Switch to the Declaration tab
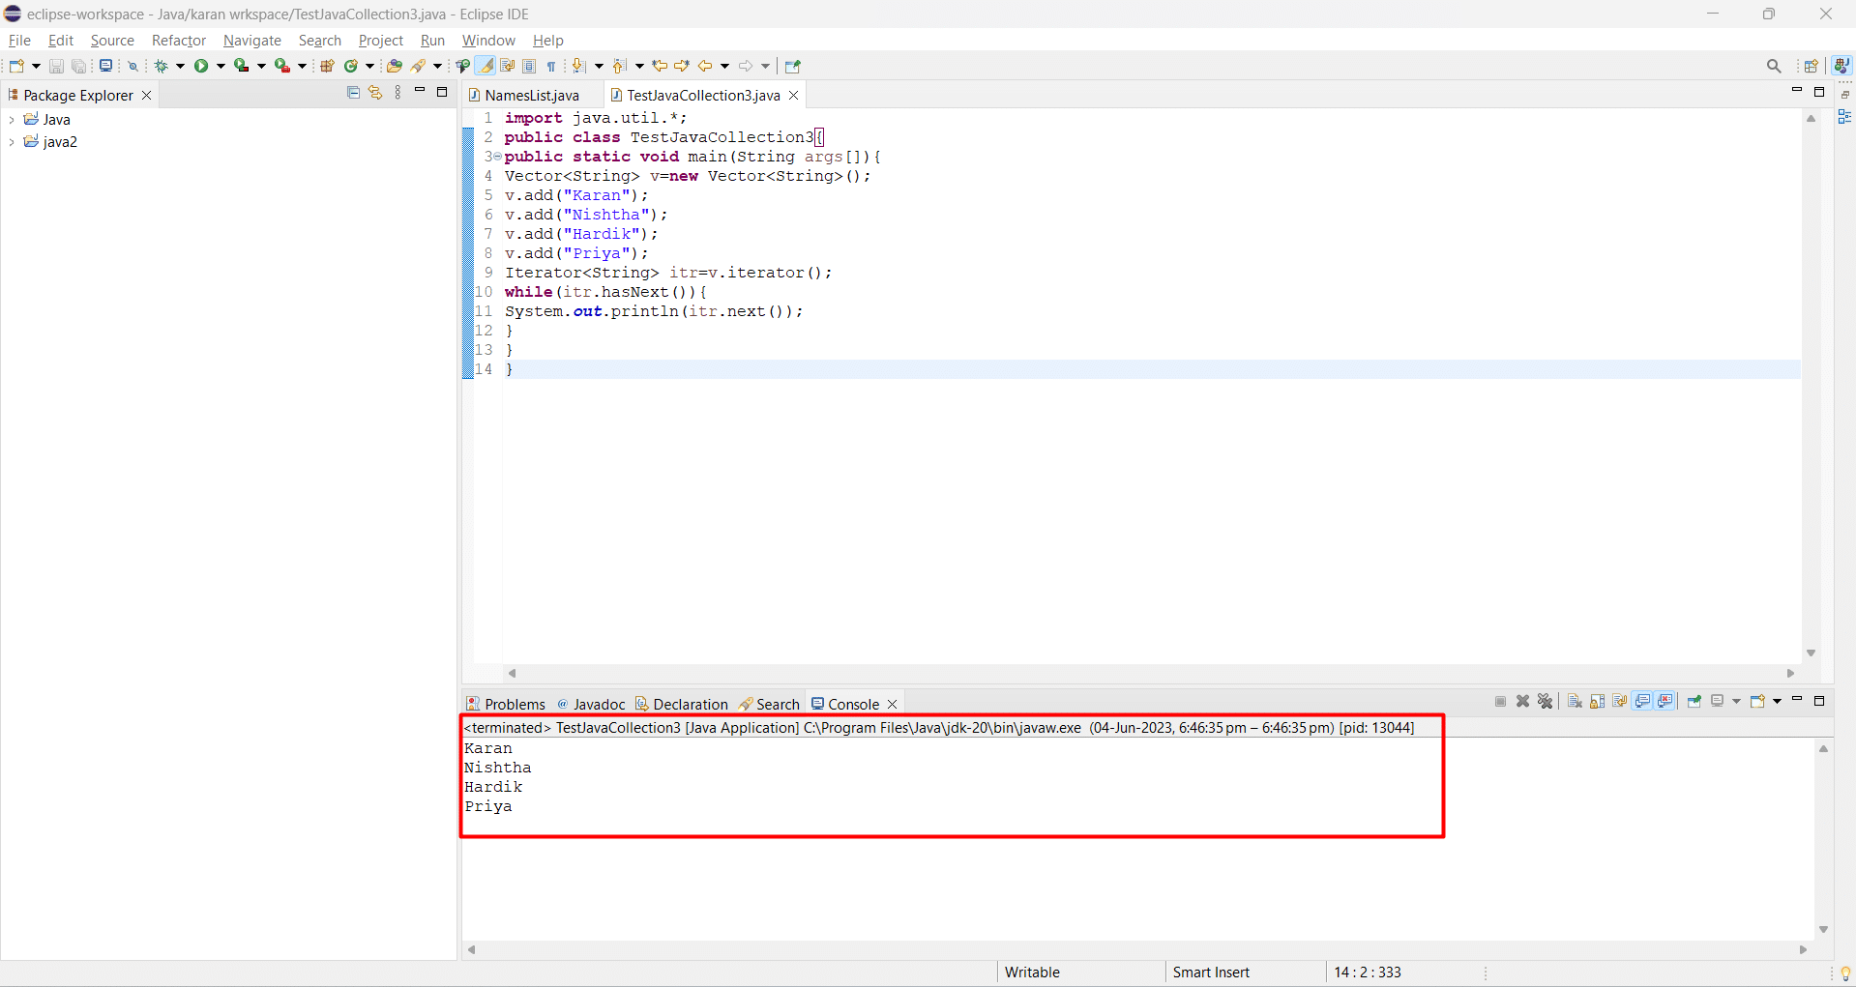Screen dimensions: 1856x987 (x=682, y=704)
